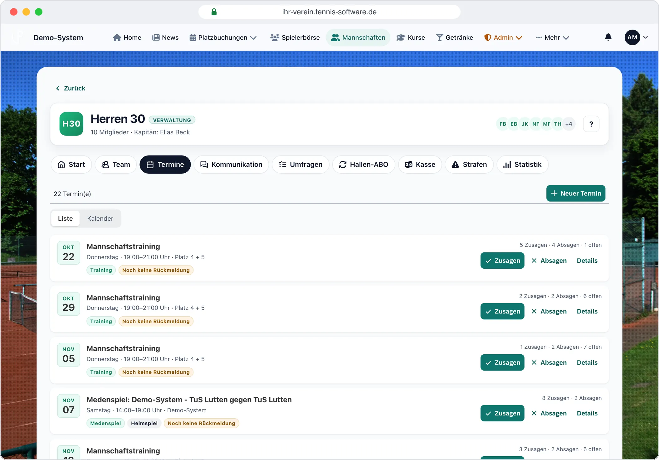Click the H30 team badge
This screenshot has width=659, height=460.
71,124
